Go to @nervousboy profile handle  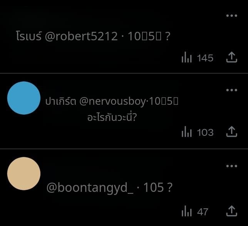click(x=112, y=101)
